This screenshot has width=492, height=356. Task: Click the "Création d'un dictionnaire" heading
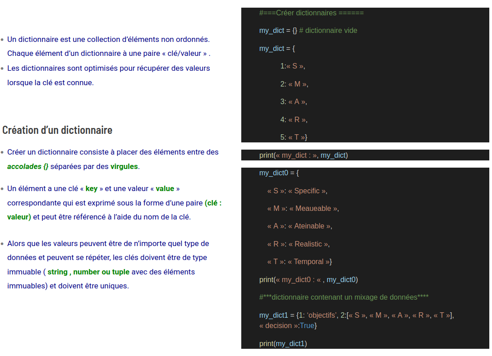pos(57,130)
